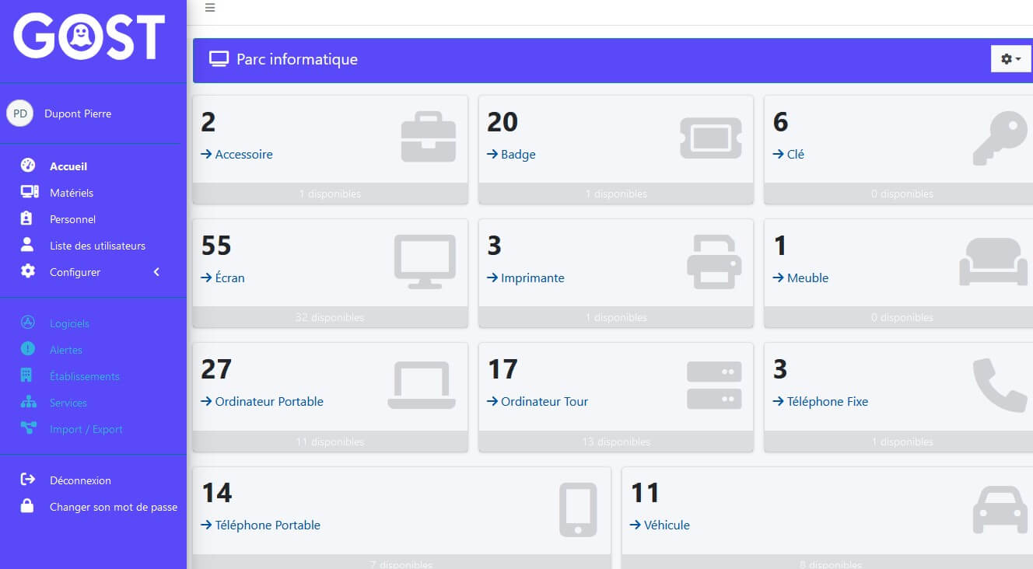
Task: Click the Liste des utilisateurs user icon
Action: point(28,246)
